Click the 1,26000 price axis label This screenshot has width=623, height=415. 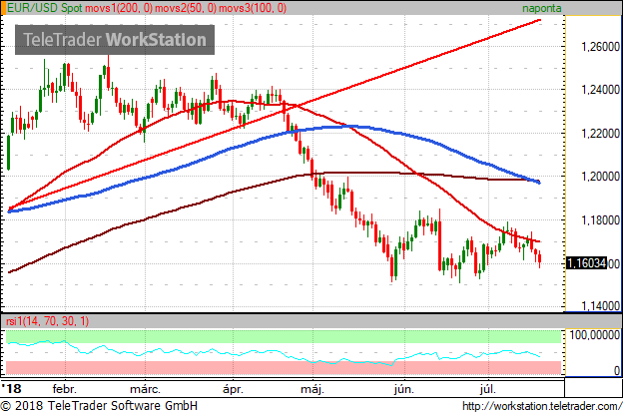click(600, 47)
